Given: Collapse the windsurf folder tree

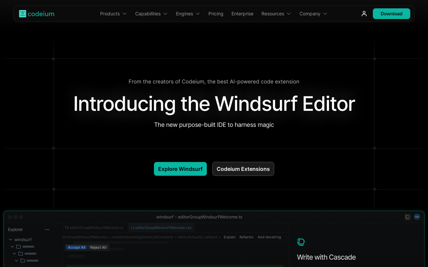Looking at the screenshot, I should (x=10, y=240).
